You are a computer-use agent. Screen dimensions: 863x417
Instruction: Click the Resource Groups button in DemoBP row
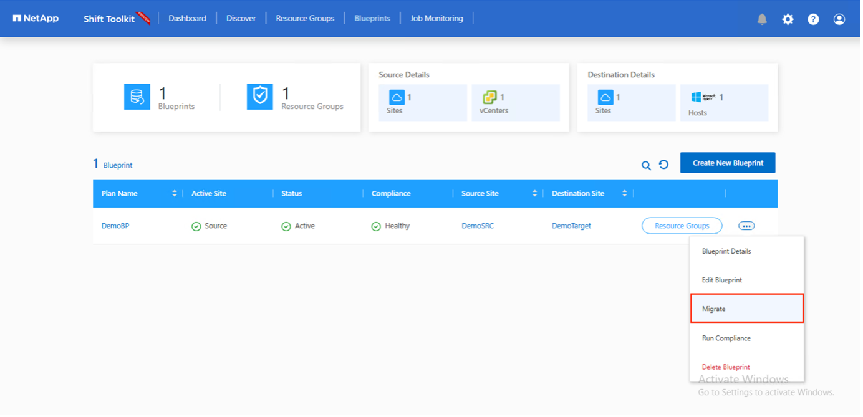(x=682, y=226)
